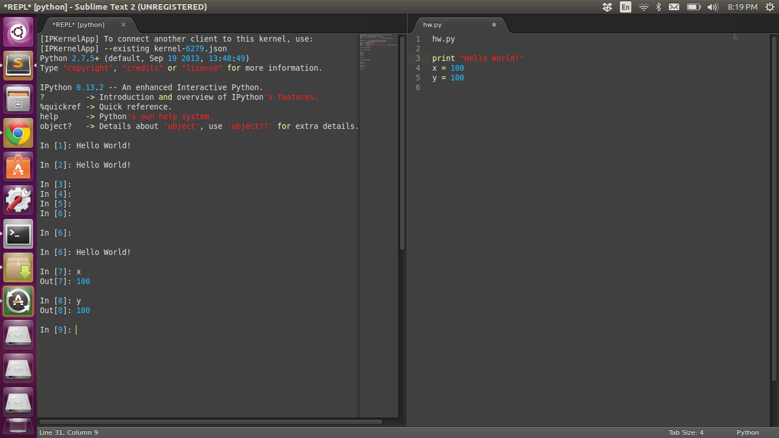The height and width of the screenshot is (438, 779).
Task: Open System Settings gear-and-wrench launcher icon
Action: coord(19,200)
